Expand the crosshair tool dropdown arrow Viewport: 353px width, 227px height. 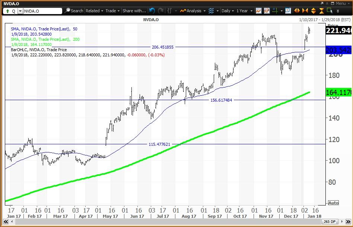click(282, 11)
